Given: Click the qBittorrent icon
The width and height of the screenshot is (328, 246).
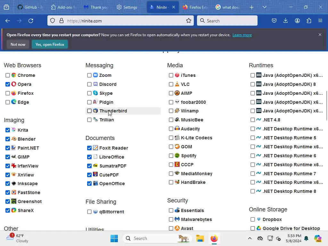Looking at the screenshot, I should [95, 211].
